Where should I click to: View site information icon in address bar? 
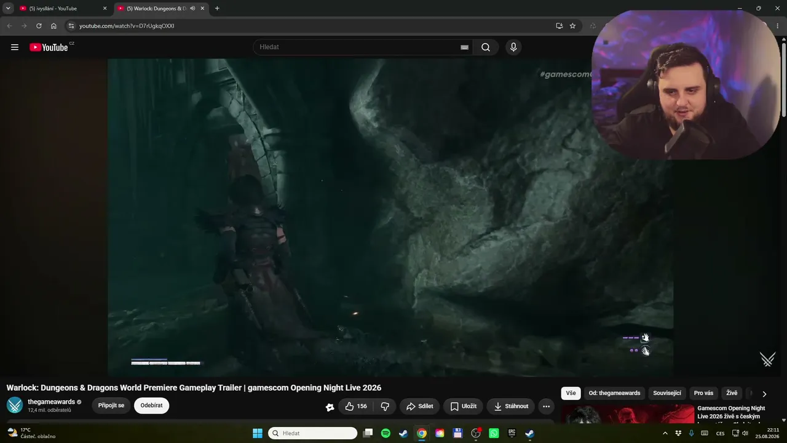pos(71,26)
